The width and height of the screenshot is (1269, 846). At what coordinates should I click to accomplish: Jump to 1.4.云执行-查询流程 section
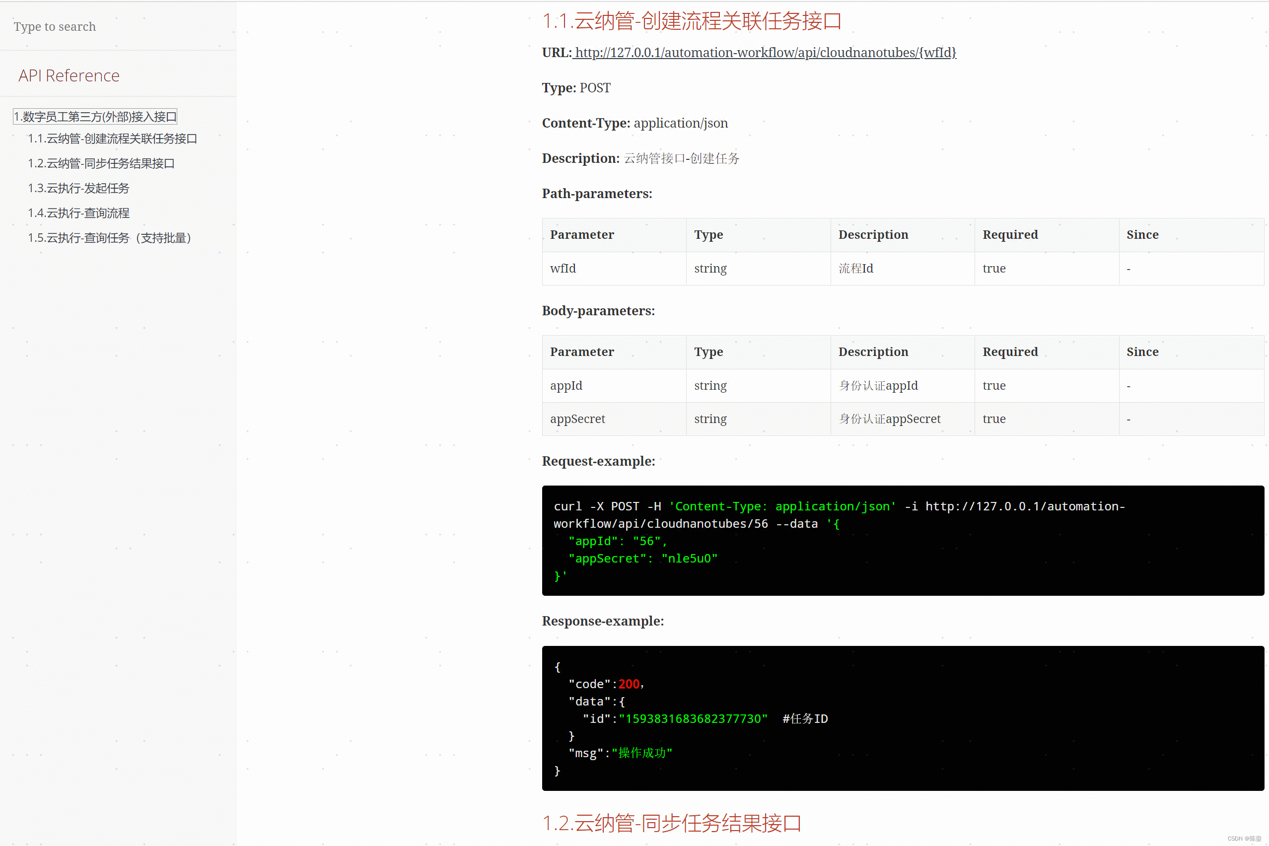(x=78, y=213)
